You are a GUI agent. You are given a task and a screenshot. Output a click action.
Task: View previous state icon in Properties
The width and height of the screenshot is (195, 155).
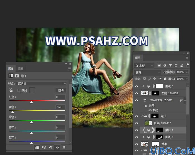(x=44, y=147)
